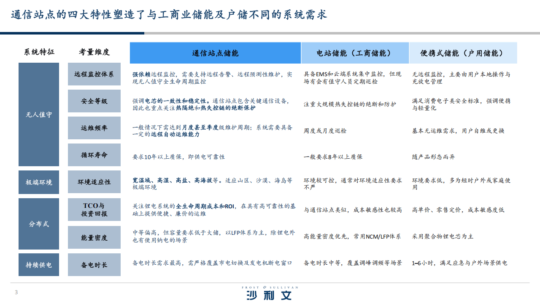The image size is (540, 303).
Task: Click the 考量维度 column heading
Action: (94, 52)
